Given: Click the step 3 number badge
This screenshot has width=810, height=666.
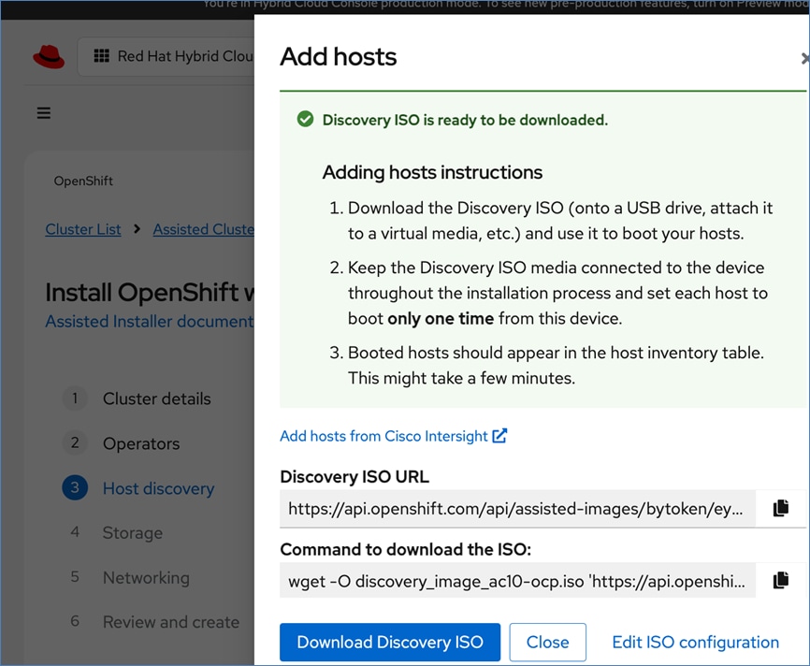Looking at the screenshot, I should pos(75,487).
